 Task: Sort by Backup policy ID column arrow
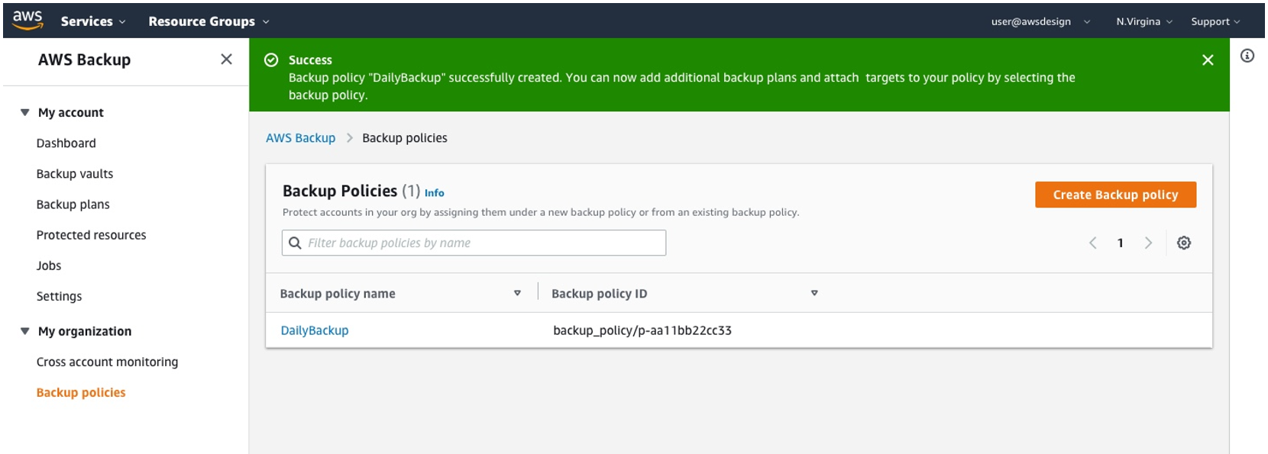814,293
